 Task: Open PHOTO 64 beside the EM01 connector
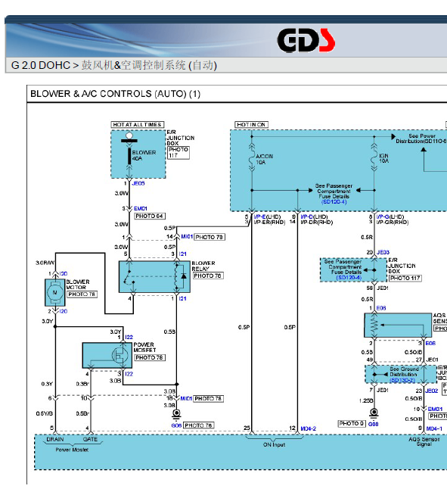(150, 216)
